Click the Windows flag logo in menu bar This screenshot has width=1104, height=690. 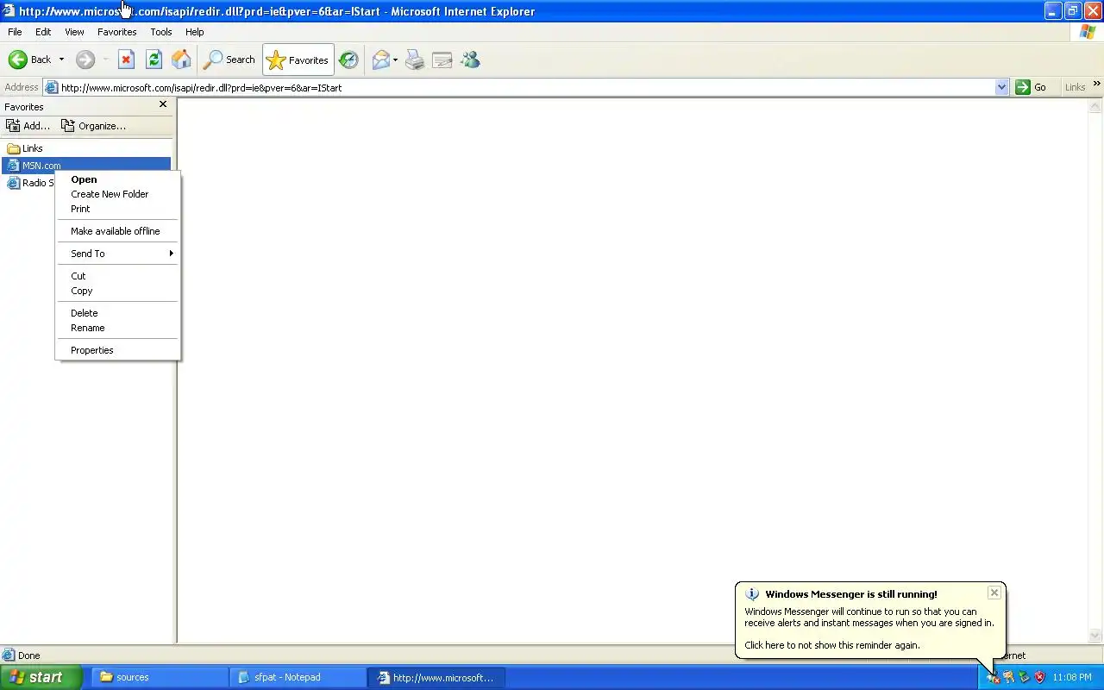(1088, 32)
